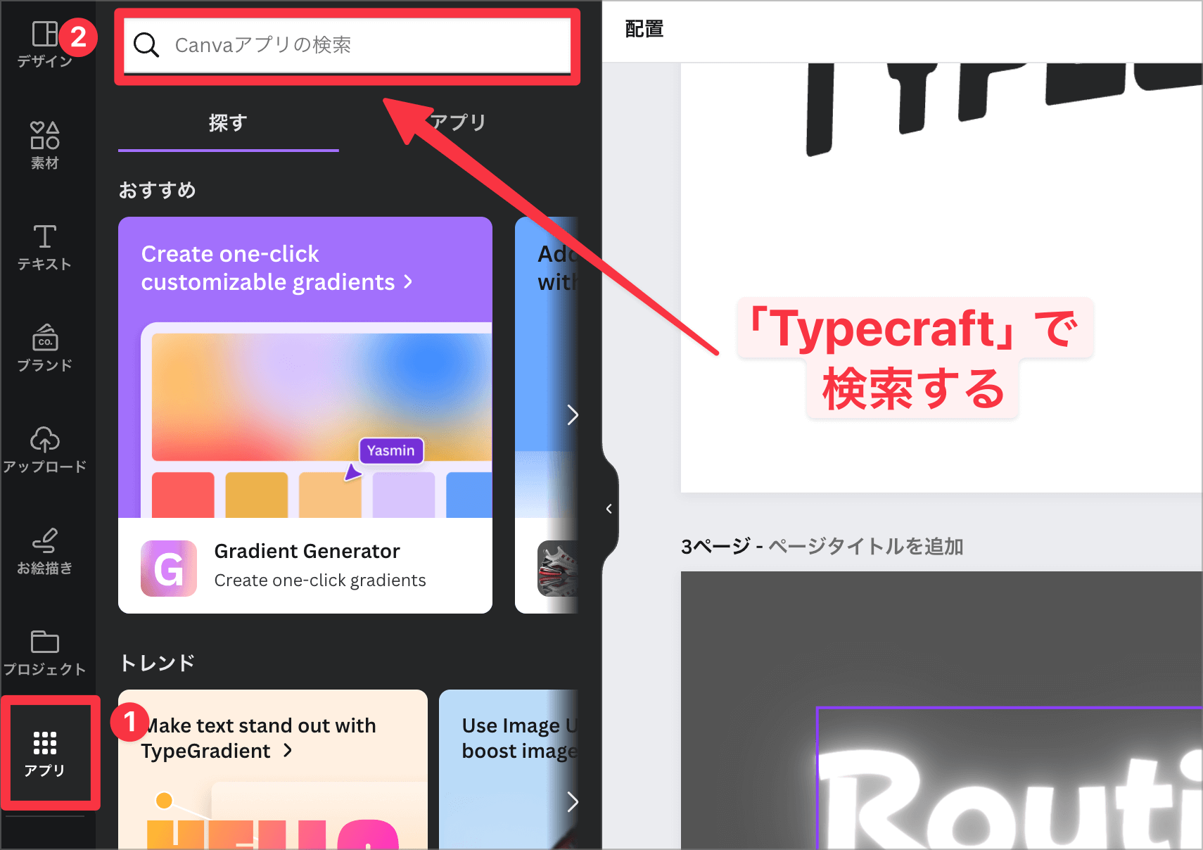Switch to the 探す tab
Screen dimensions: 1203x850
228,123
